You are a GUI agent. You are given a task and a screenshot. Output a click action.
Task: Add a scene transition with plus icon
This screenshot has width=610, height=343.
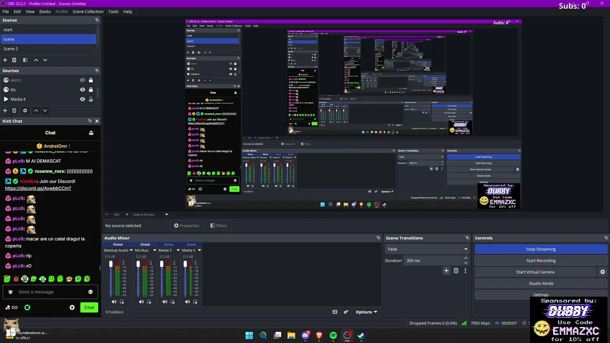pos(446,271)
